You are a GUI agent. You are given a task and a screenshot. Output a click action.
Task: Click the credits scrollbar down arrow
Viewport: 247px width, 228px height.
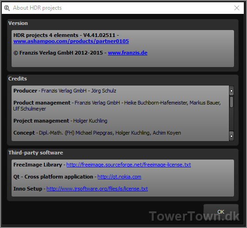231,136
